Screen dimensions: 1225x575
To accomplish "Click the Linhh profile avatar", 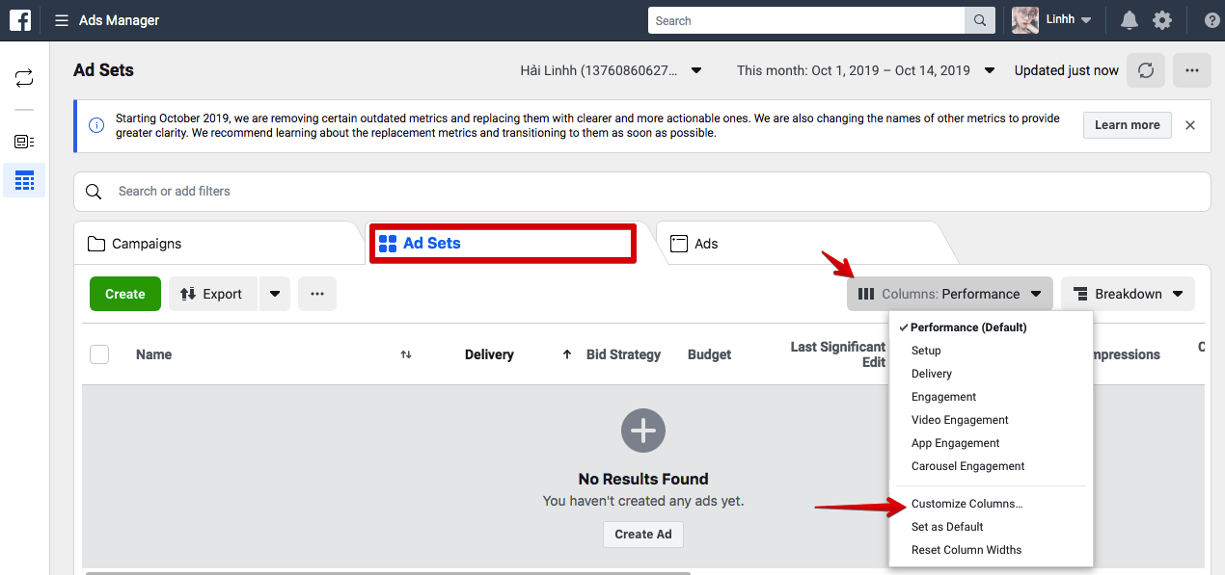I will click(1025, 20).
